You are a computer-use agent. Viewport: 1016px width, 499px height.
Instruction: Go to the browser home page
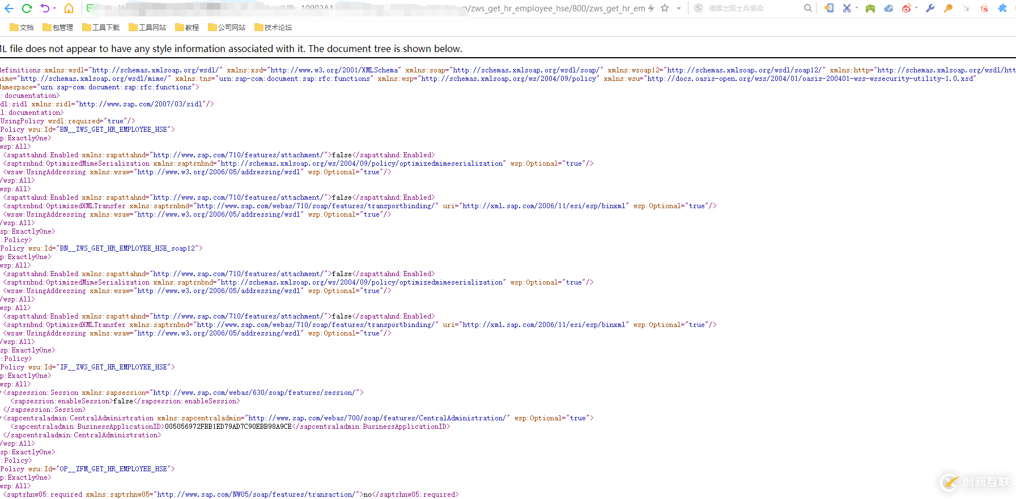[69, 8]
